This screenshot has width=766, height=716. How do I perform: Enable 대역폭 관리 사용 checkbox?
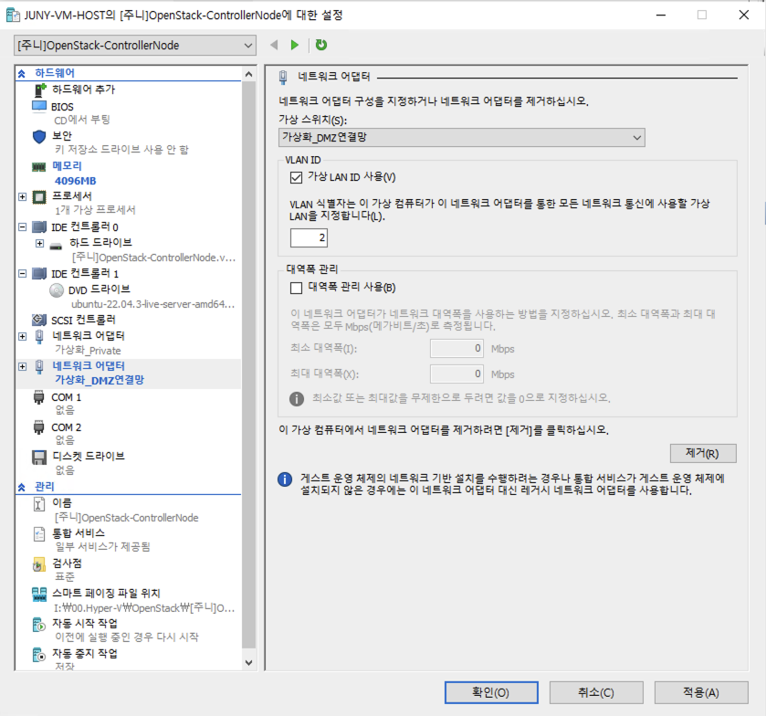(296, 288)
